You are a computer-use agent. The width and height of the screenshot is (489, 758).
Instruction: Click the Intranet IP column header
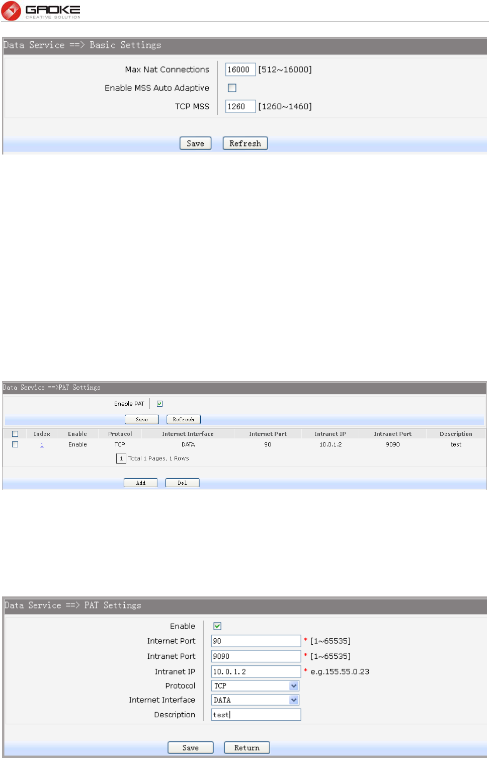(x=330, y=434)
